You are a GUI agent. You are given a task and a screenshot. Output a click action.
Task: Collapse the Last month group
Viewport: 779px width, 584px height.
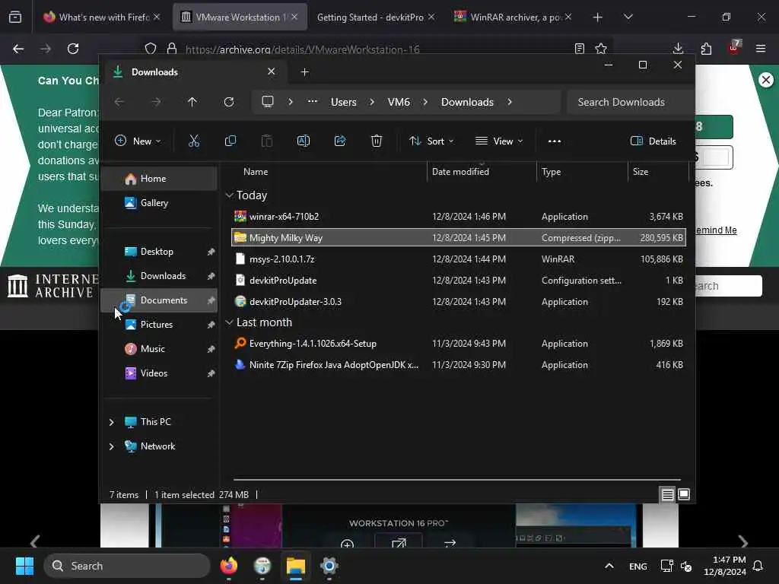[x=229, y=322]
